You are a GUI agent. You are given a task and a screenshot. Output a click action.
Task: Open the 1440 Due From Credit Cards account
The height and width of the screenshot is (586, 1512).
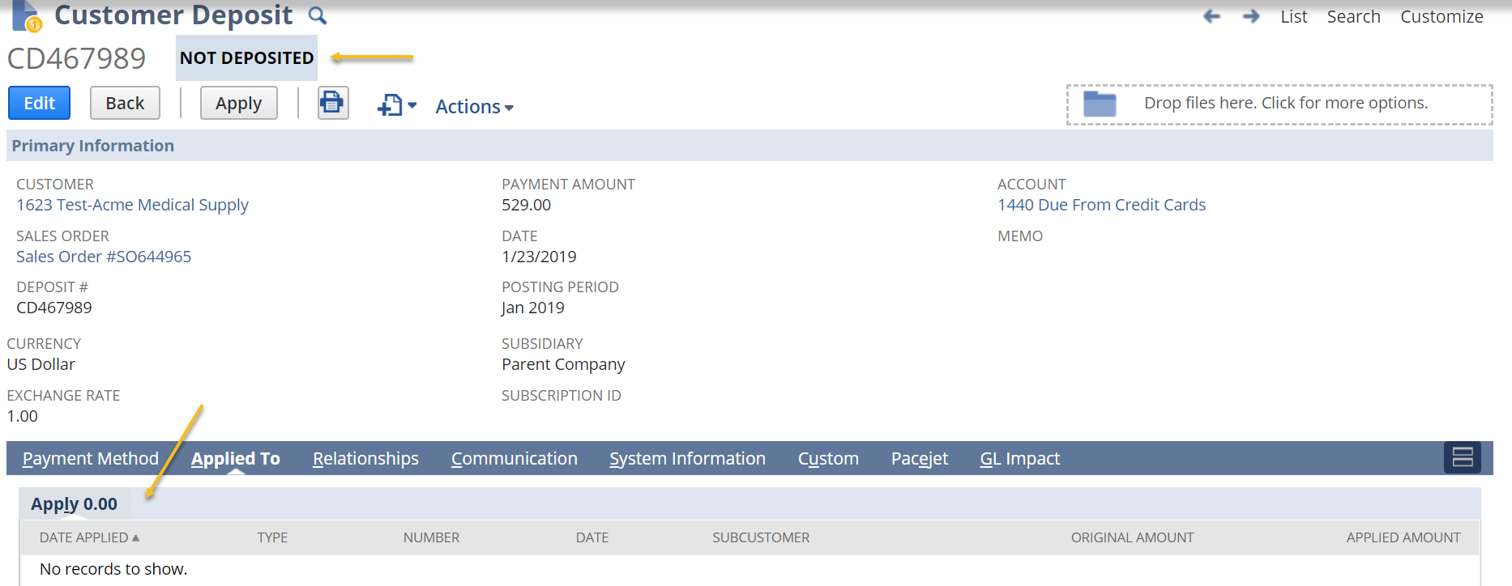[1101, 205]
